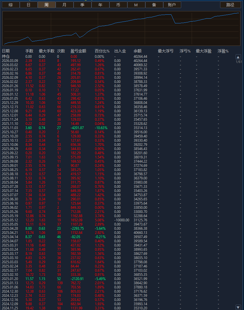Viewport: 244px width, 310px height.
Task: Click the scroll down arrow icon
Action: click(238, 307)
